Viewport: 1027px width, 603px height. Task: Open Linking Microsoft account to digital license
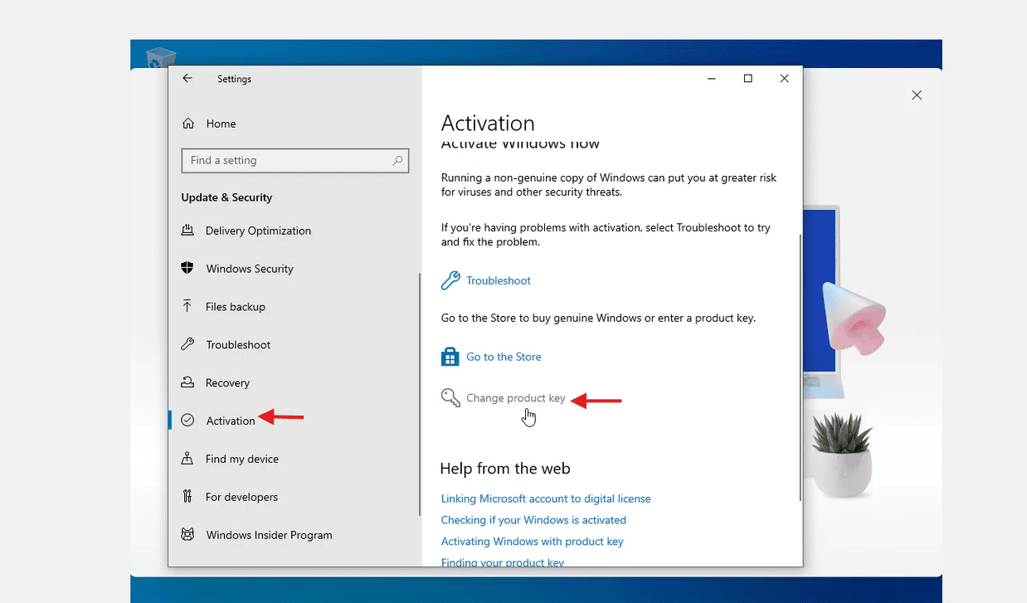(545, 498)
